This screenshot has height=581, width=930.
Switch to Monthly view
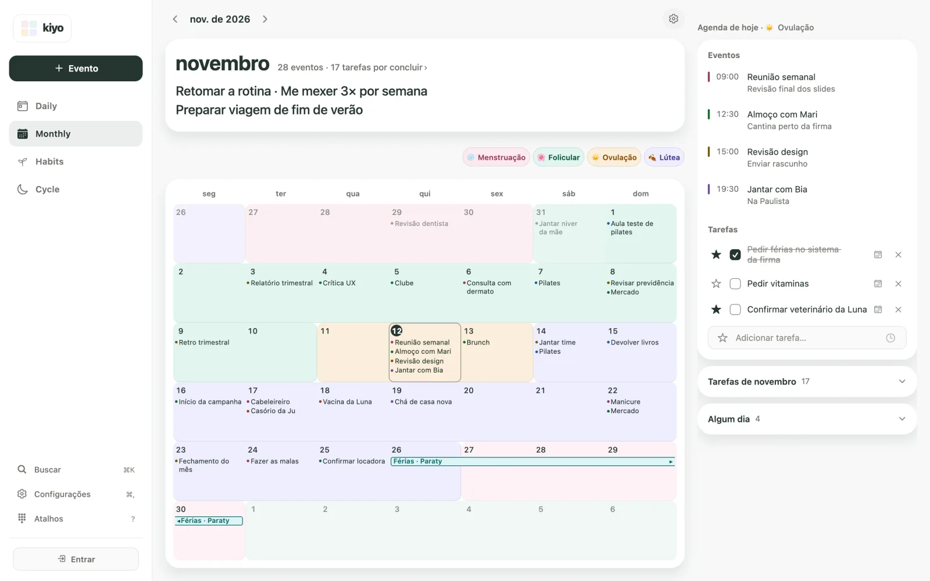[76, 134]
